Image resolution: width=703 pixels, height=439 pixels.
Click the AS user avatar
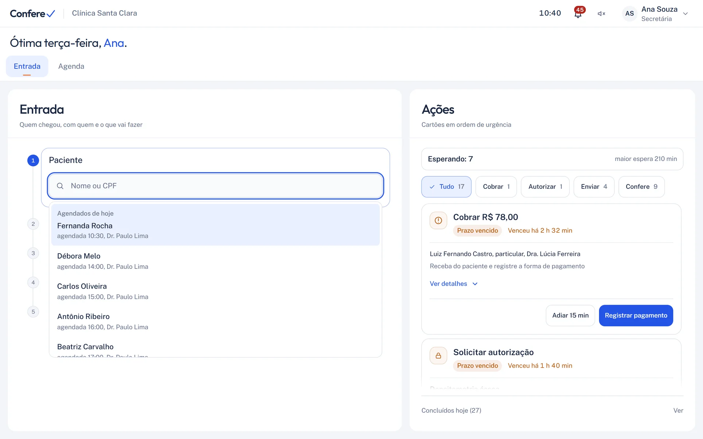(629, 14)
